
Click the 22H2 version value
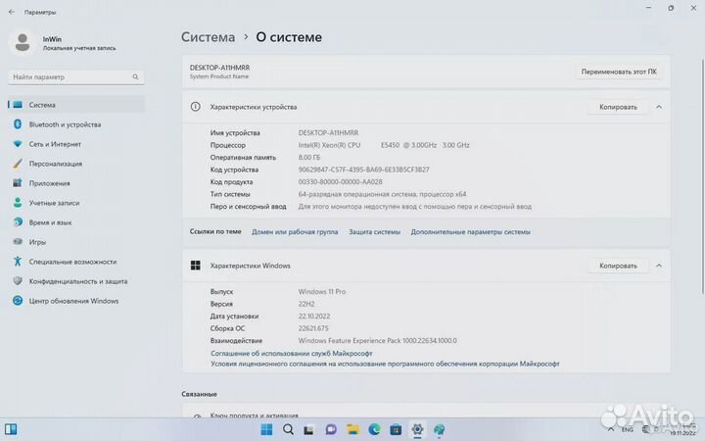pyautogui.click(x=306, y=304)
